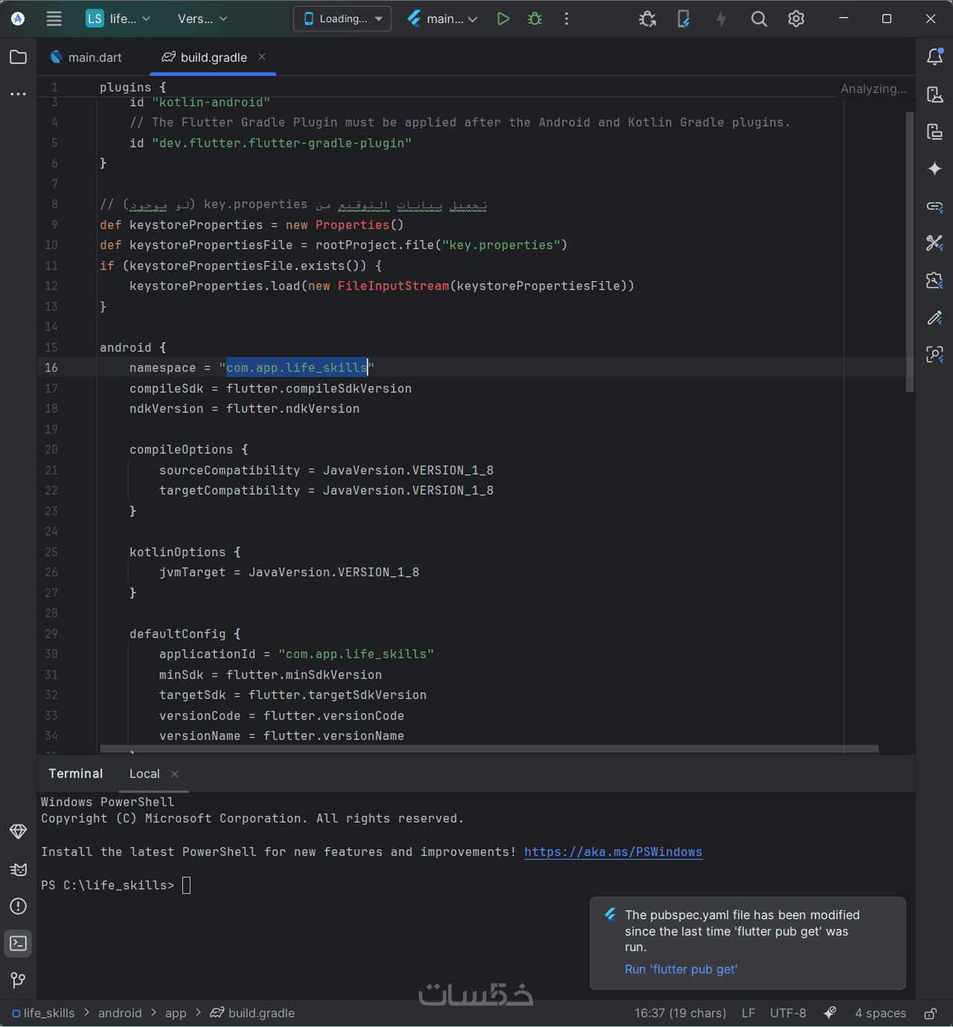Open the aka.ms/PSWindows link
953x1027 pixels.
pyautogui.click(x=613, y=851)
